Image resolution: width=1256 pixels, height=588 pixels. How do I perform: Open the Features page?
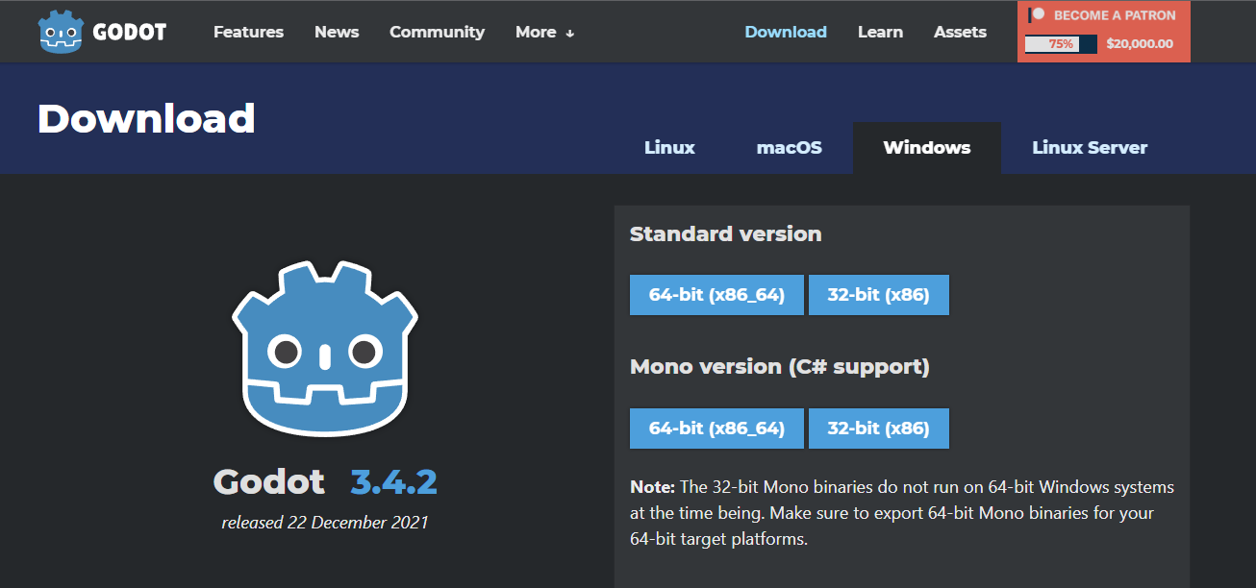248,32
